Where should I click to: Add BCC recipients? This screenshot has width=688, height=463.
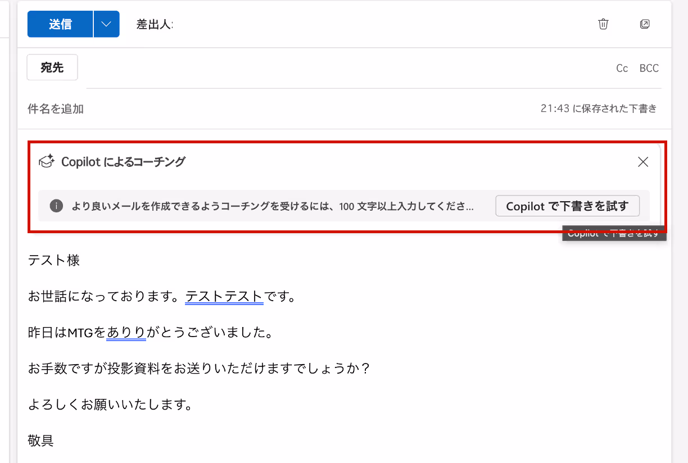(x=649, y=69)
